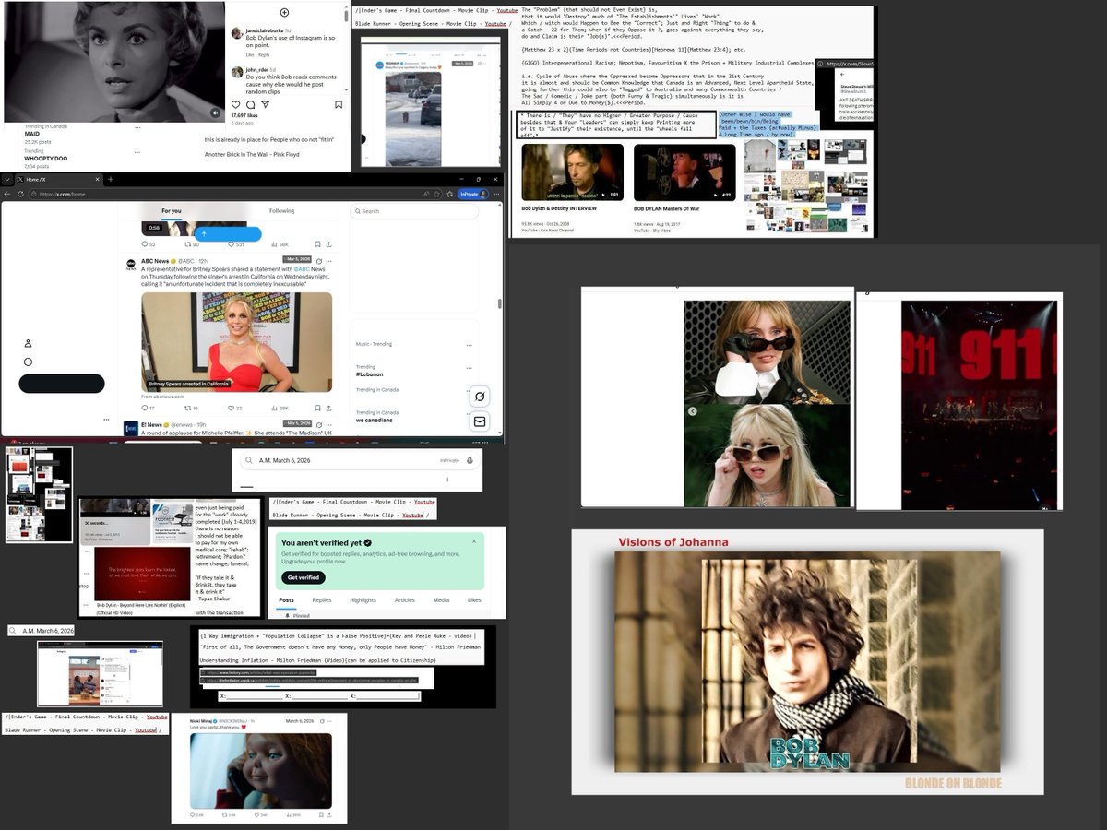Click previous arrow on the sunglasses image carousel
Screen dimensions: 1107x830
pyautogui.click(x=692, y=411)
